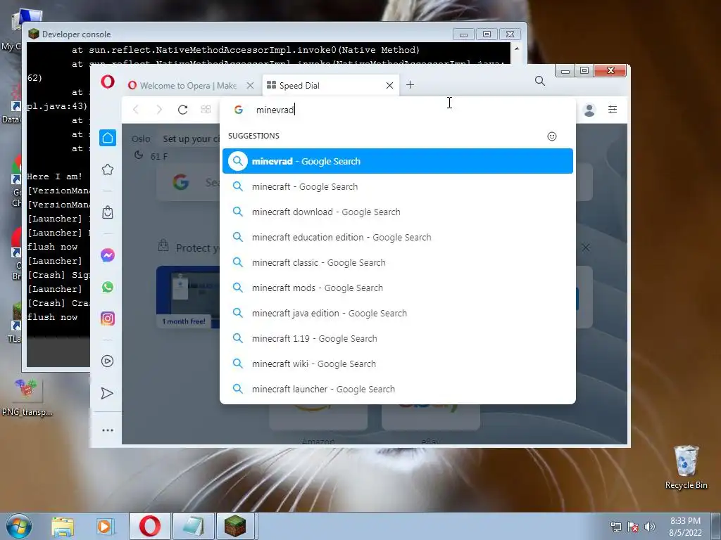Open the notepad app on taskbar
This screenshot has width=721, height=540.
tap(193, 526)
